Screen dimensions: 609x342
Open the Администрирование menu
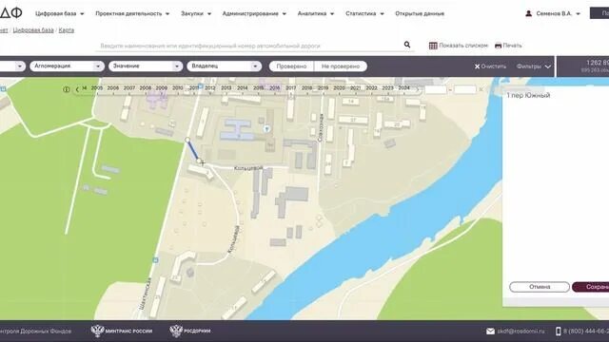click(254, 13)
